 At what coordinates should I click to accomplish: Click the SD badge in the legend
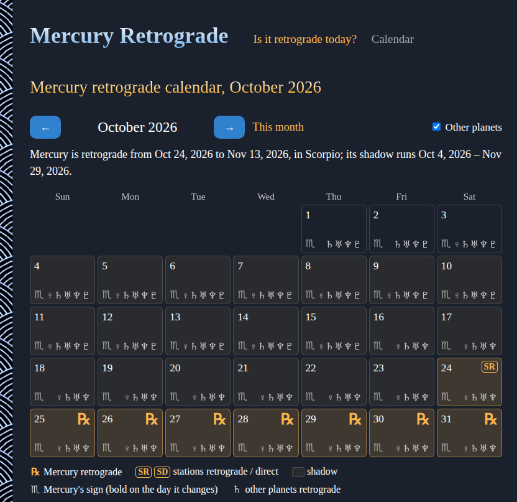click(162, 472)
